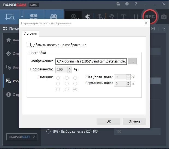Click the JPG quality field showing 100
The width and height of the screenshot is (169, 149).
(x=137, y=132)
